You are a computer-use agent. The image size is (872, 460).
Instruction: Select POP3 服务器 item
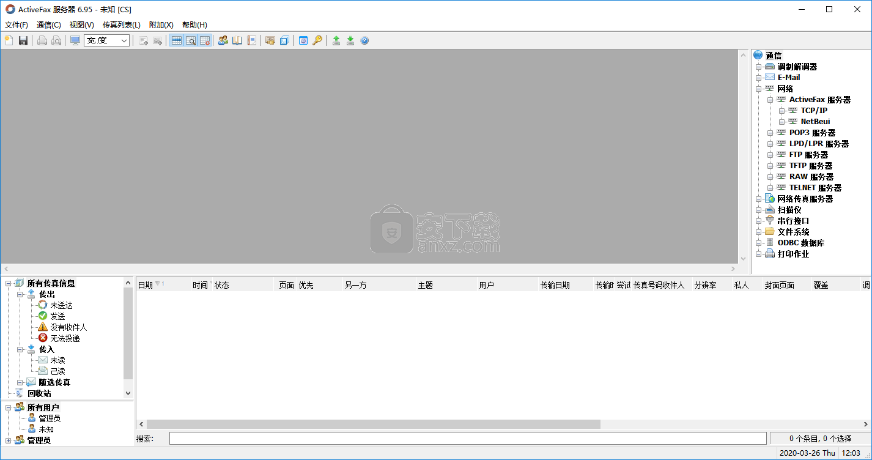812,133
